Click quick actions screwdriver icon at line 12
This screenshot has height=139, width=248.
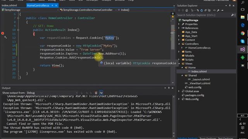[5, 37]
